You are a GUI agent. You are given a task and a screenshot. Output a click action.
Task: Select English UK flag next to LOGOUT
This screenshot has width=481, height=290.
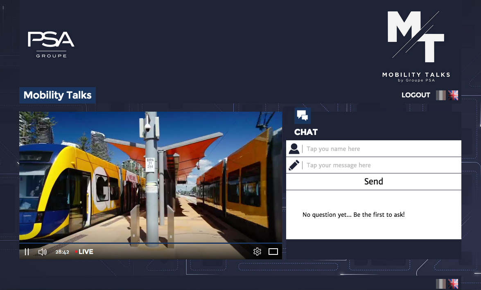click(453, 95)
